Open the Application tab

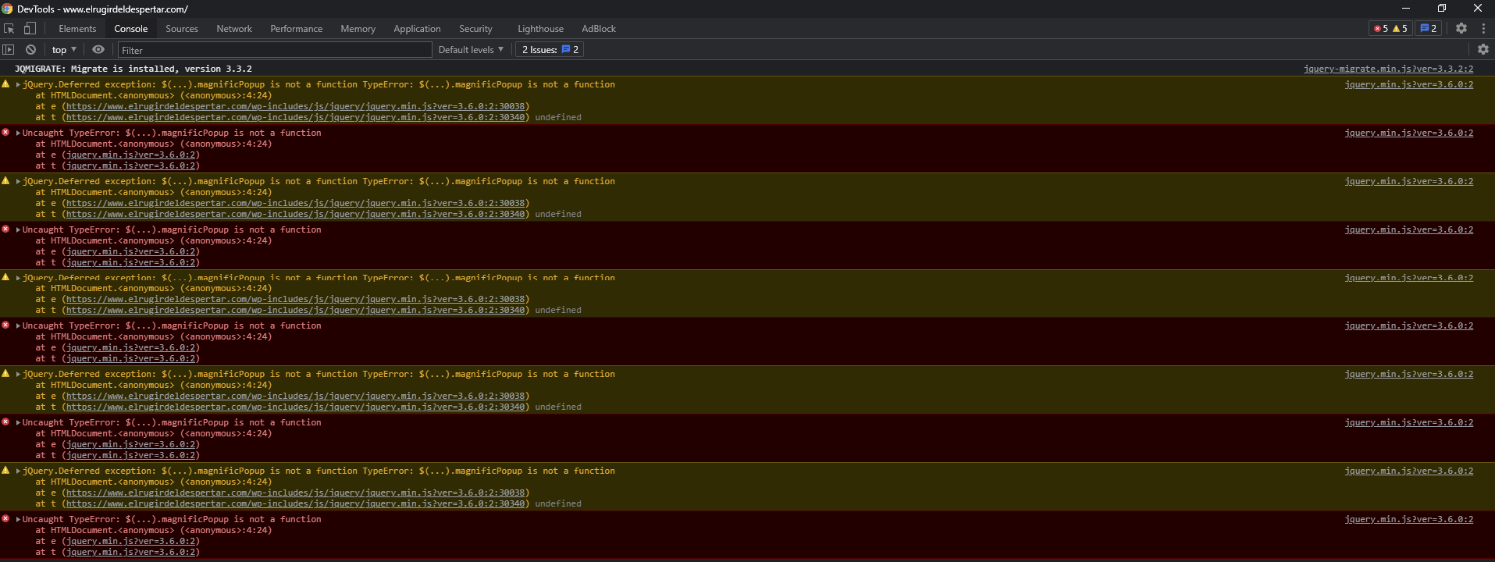tap(417, 28)
